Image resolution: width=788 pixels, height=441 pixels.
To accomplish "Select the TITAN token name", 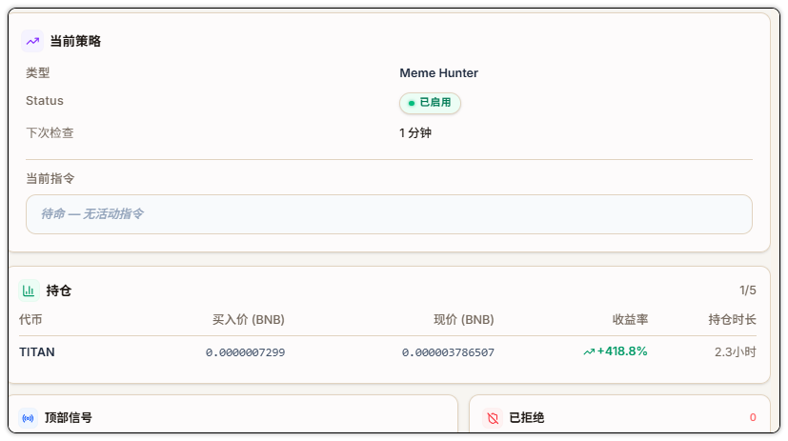I will (x=37, y=352).
